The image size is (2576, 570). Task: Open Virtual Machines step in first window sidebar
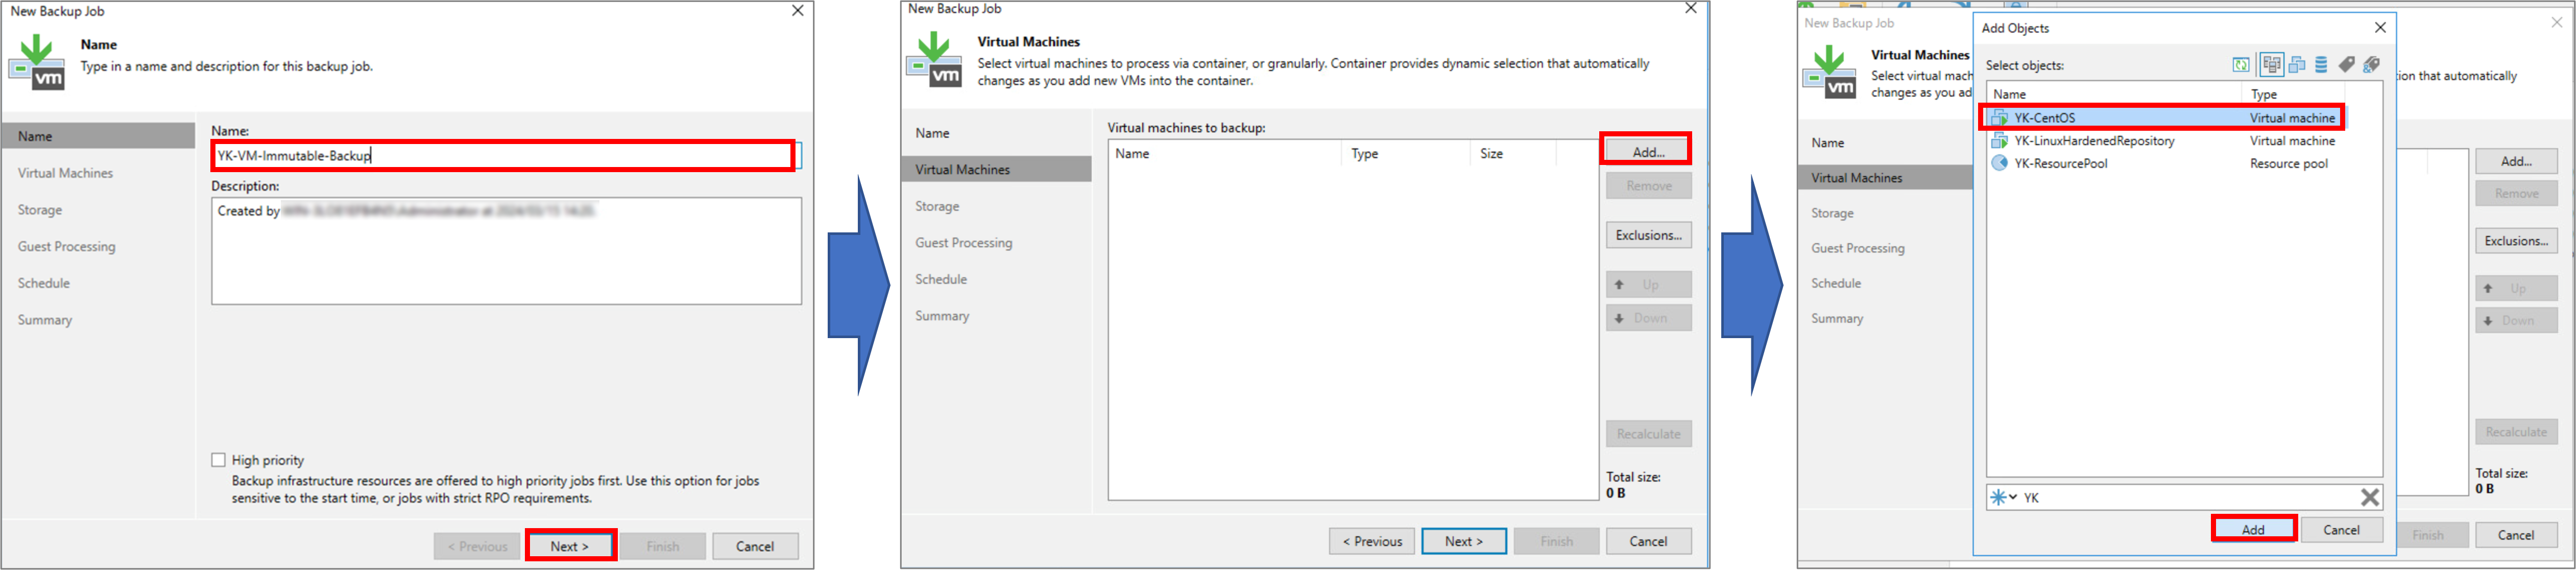coord(65,173)
